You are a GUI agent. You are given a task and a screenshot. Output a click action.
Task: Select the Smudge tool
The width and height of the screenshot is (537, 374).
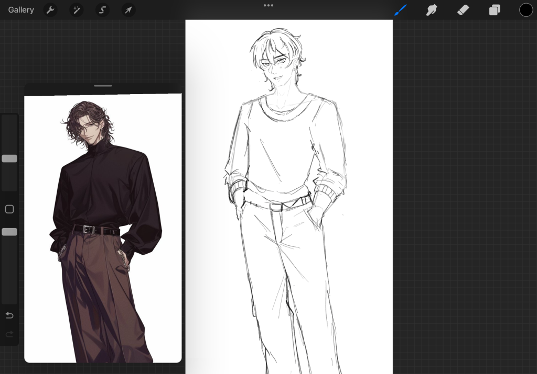point(432,10)
